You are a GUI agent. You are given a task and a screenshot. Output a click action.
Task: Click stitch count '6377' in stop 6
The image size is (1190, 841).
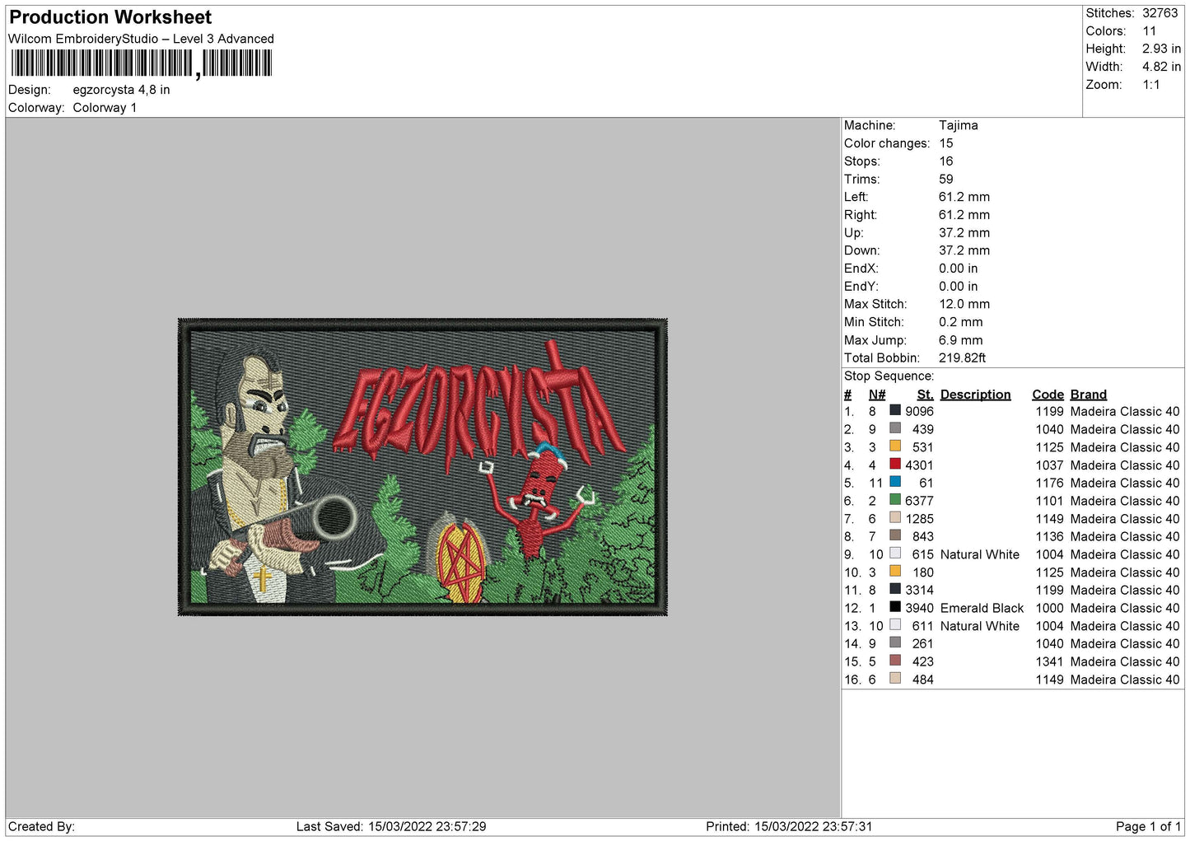pos(919,501)
